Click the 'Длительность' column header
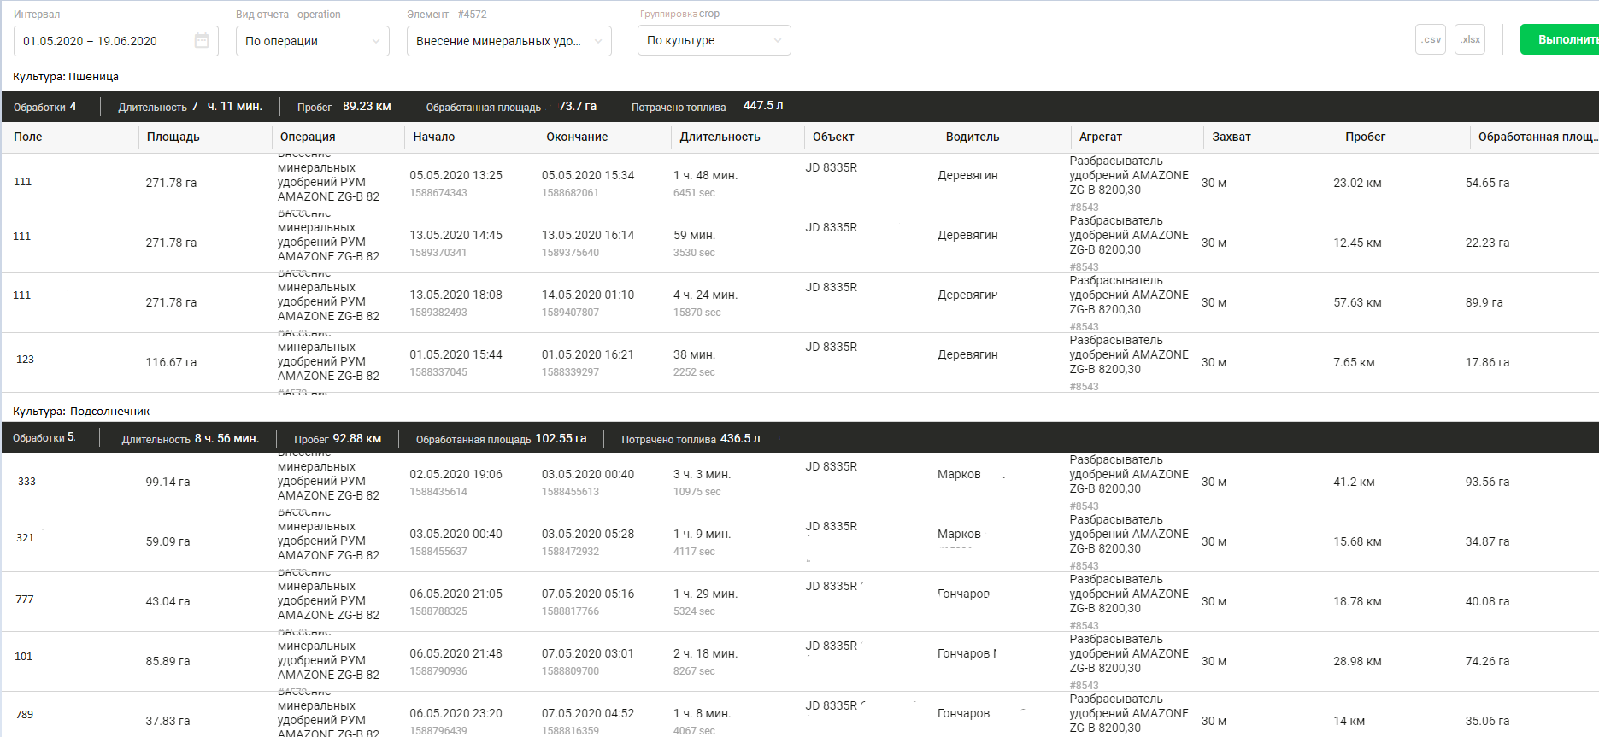 click(x=720, y=137)
